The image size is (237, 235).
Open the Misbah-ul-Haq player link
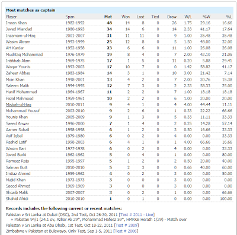pyautogui.click(x=18, y=104)
